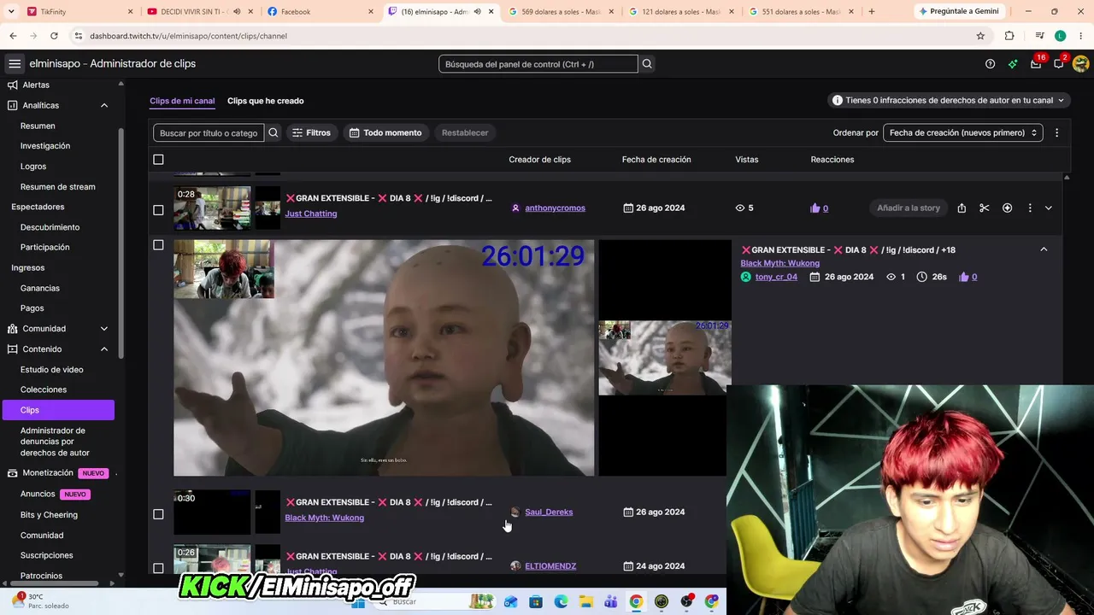Open the browser extensions puzzle icon
Image resolution: width=1094 pixels, height=615 pixels.
click(1009, 36)
